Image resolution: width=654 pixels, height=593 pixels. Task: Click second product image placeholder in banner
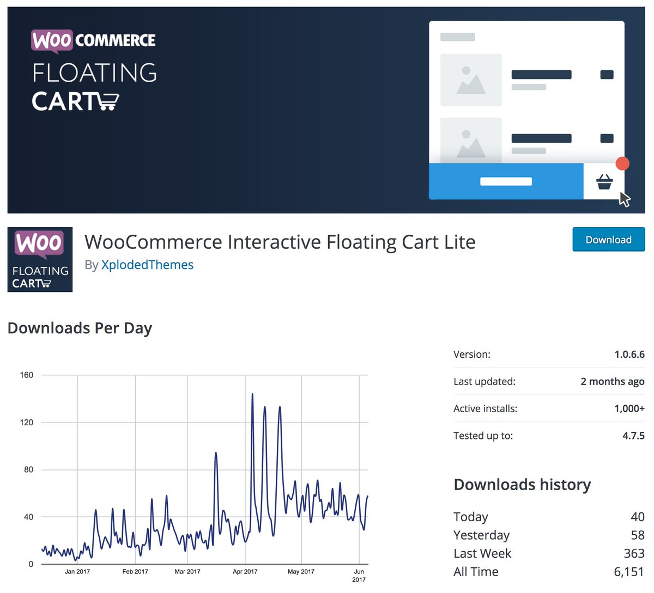click(x=471, y=139)
